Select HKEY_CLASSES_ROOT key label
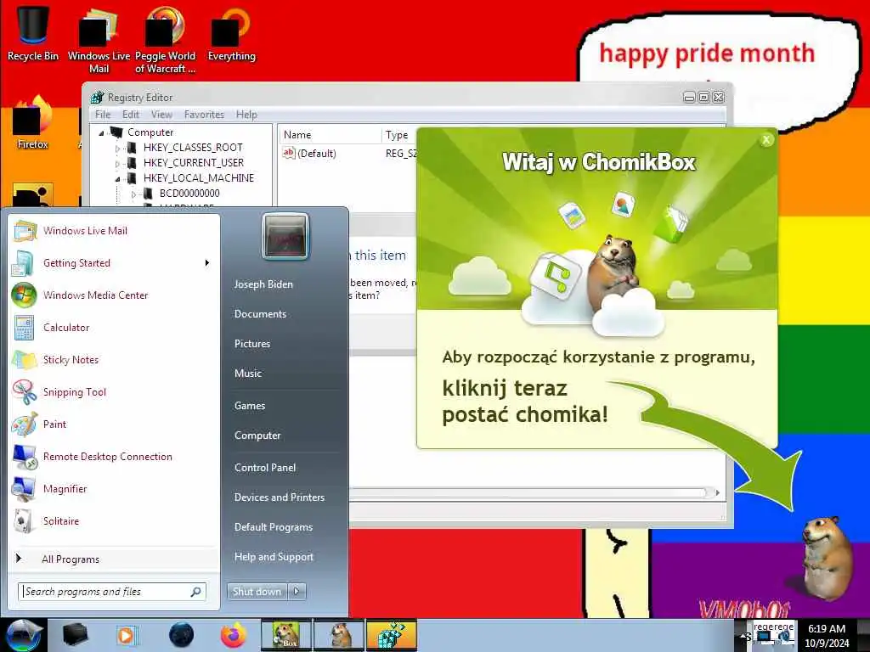This screenshot has width=870, height=652. [193, 148]
